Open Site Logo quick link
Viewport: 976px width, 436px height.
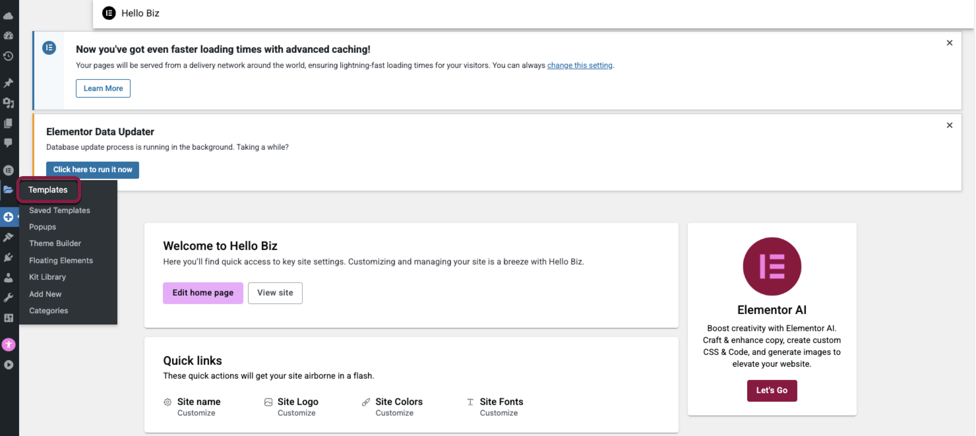[298, 401]
